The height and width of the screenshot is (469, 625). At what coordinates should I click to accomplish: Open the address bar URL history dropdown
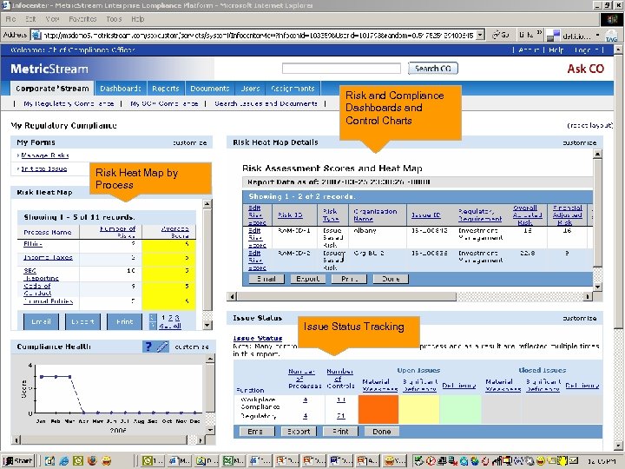click(480, 35)
